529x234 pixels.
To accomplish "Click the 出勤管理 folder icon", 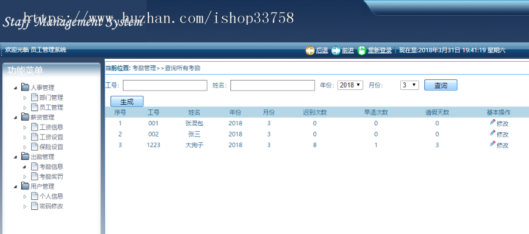I will coord(25,156).
